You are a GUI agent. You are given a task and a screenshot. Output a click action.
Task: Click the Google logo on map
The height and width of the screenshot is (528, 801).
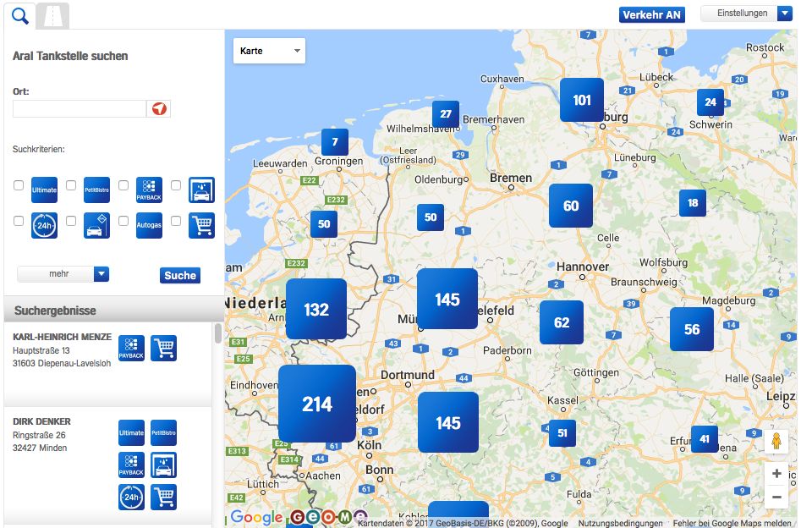[256, 517]
